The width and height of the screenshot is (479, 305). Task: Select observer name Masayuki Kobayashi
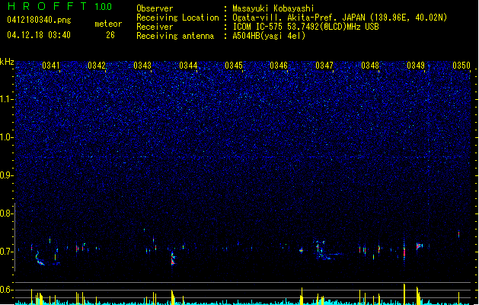(x=273, y=8)
